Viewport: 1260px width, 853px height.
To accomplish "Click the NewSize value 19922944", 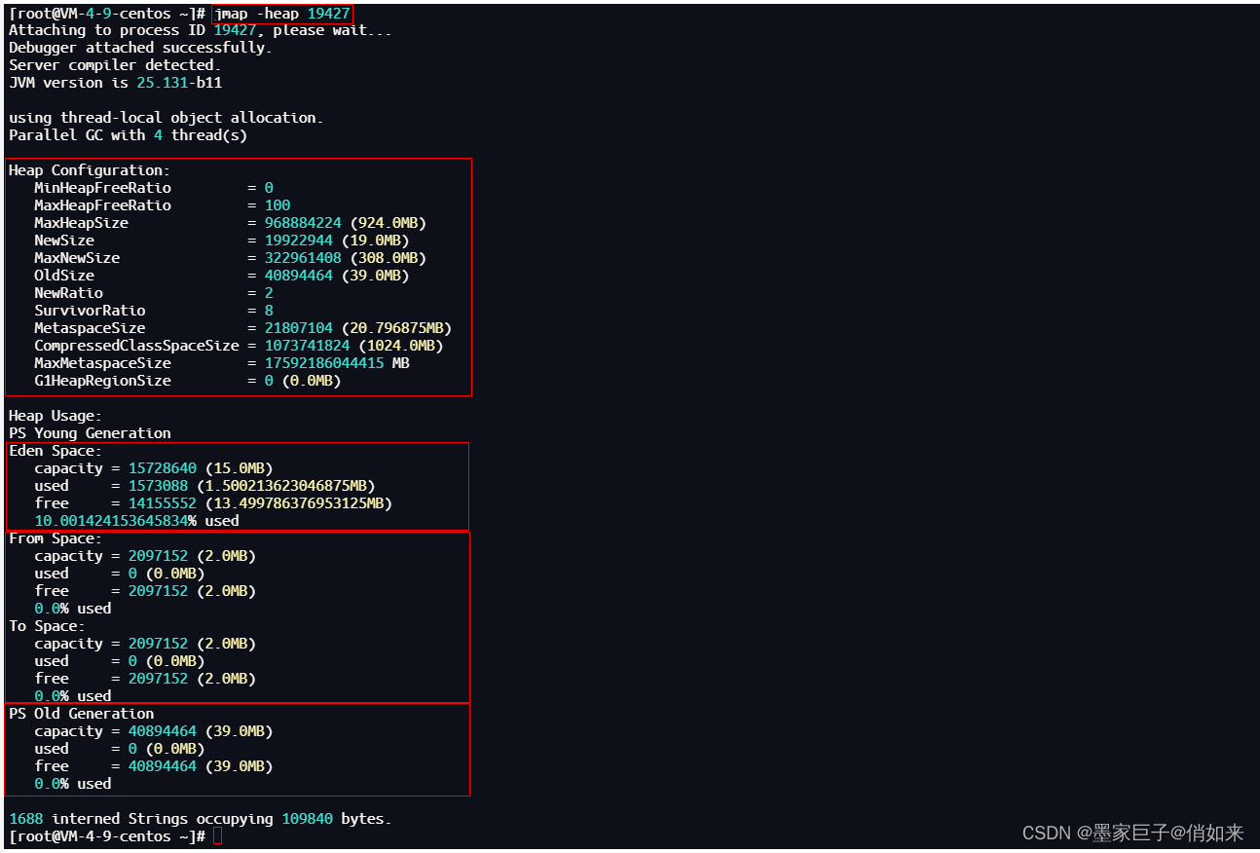I will 299,241.
